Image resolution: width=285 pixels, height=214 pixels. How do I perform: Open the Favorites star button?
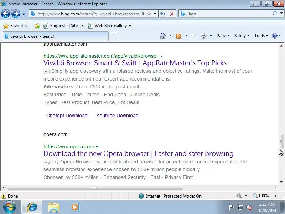click(15, 26)
